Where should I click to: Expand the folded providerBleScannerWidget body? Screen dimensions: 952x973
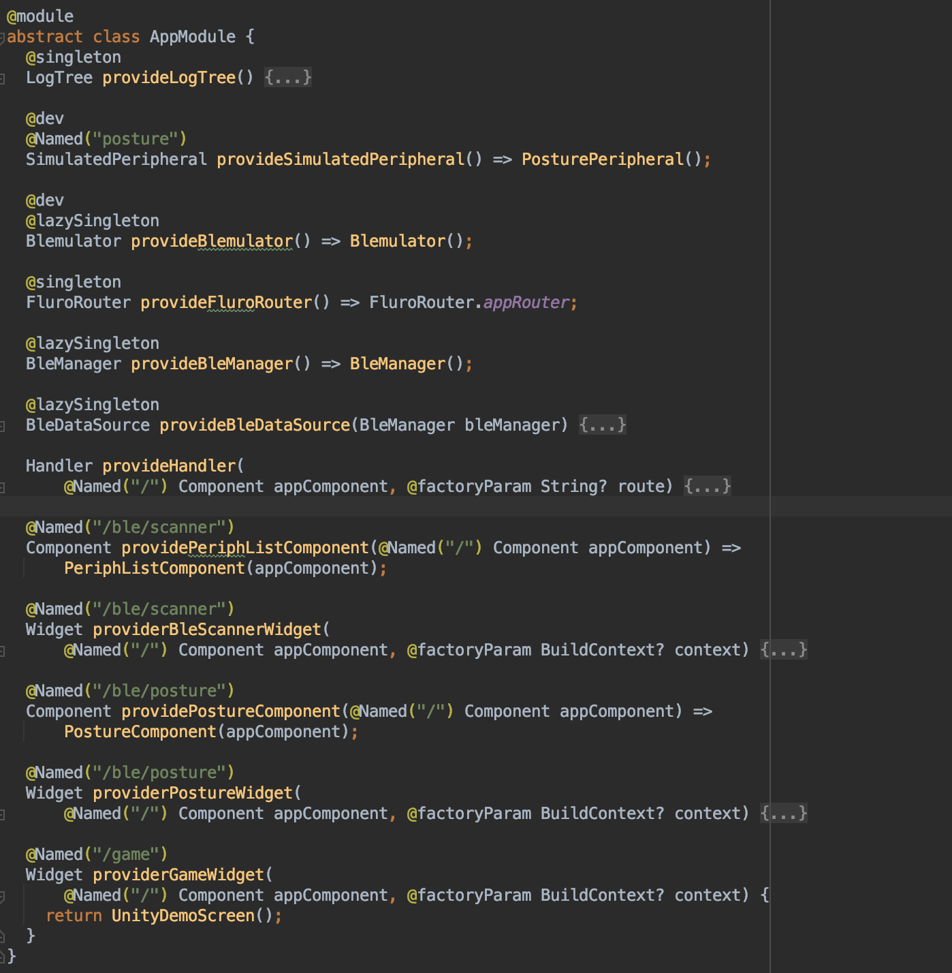tap(784, 650)
